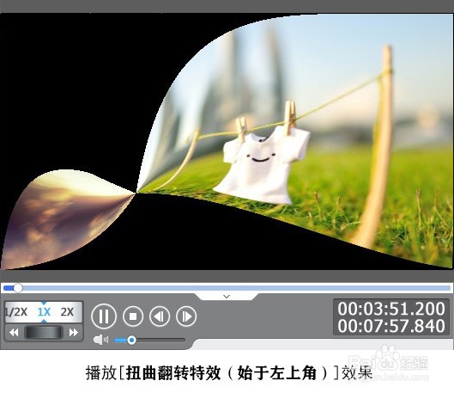Step forward one frame
Viewport: 454px width, 393px height.
[186, 316]
